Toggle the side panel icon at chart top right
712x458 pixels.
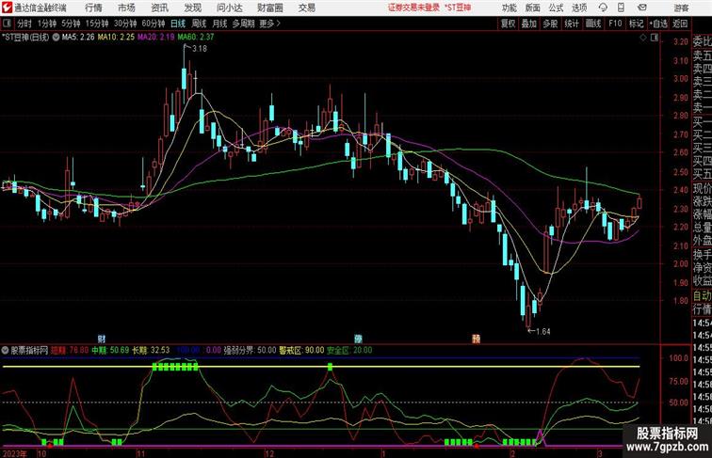point(655,39)
